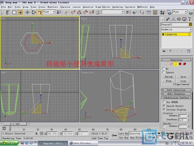Toggle Window/Crossing selection mode
This screenshot has width=194, height=146.
click(x=20, y=12)
